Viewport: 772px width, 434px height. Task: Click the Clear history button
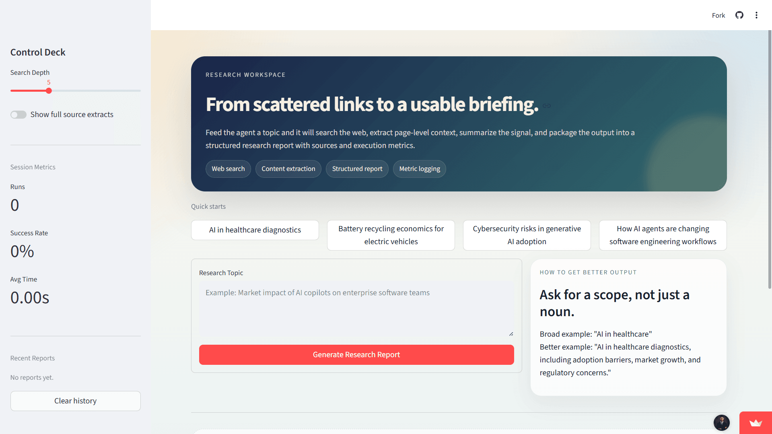pyautogui.click(x=75, y=401)
